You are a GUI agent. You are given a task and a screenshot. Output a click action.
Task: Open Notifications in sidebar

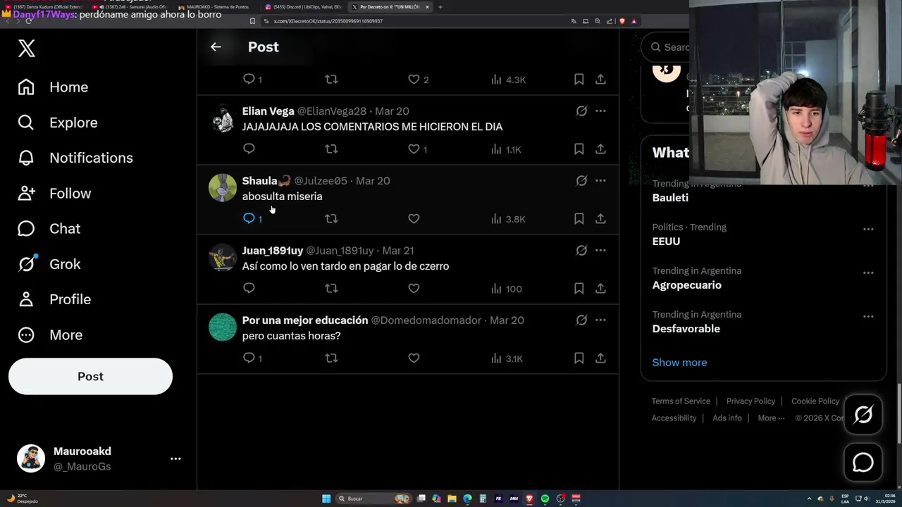click(75, 158)
